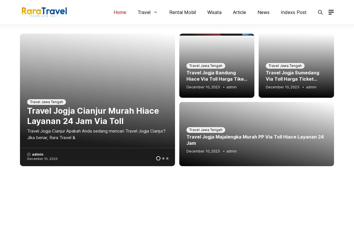Open Travel Jogja Bandung Hiace article

[x=217, y=76]
